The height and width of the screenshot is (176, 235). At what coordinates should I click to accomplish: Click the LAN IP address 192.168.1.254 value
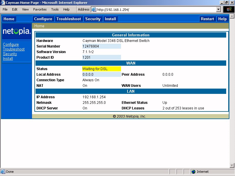94,97
